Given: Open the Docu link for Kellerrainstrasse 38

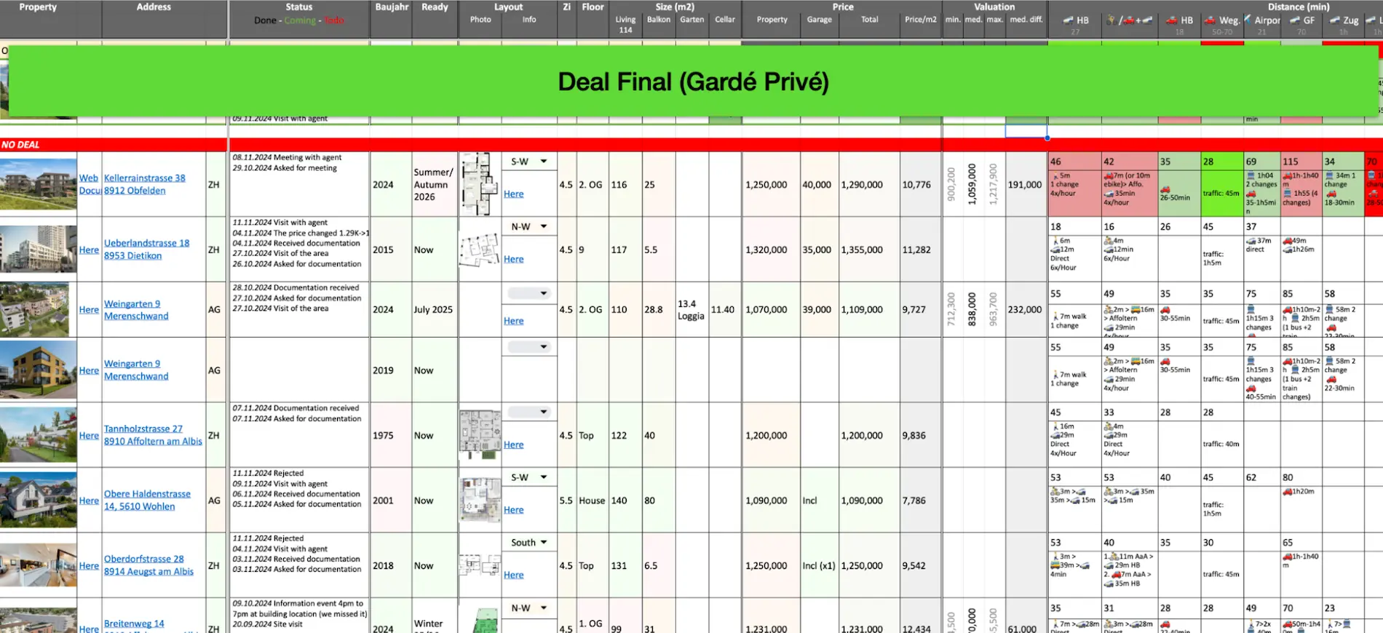Looking at the screenshot, I should pos(90,191).
